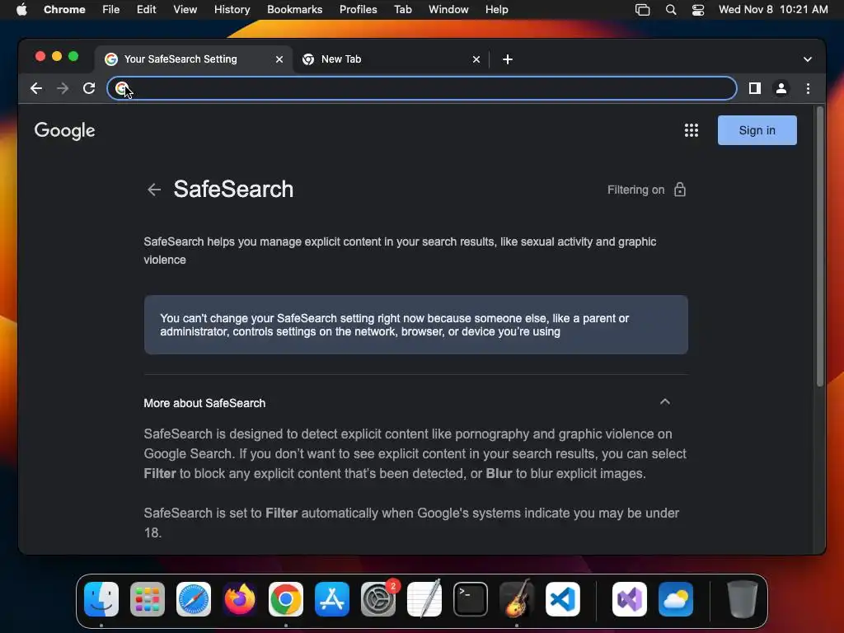
Task: Collapse the More about SafeSearch section
Action: tap(665, 402)
